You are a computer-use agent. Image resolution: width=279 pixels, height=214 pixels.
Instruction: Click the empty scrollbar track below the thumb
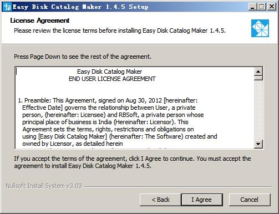258,110
